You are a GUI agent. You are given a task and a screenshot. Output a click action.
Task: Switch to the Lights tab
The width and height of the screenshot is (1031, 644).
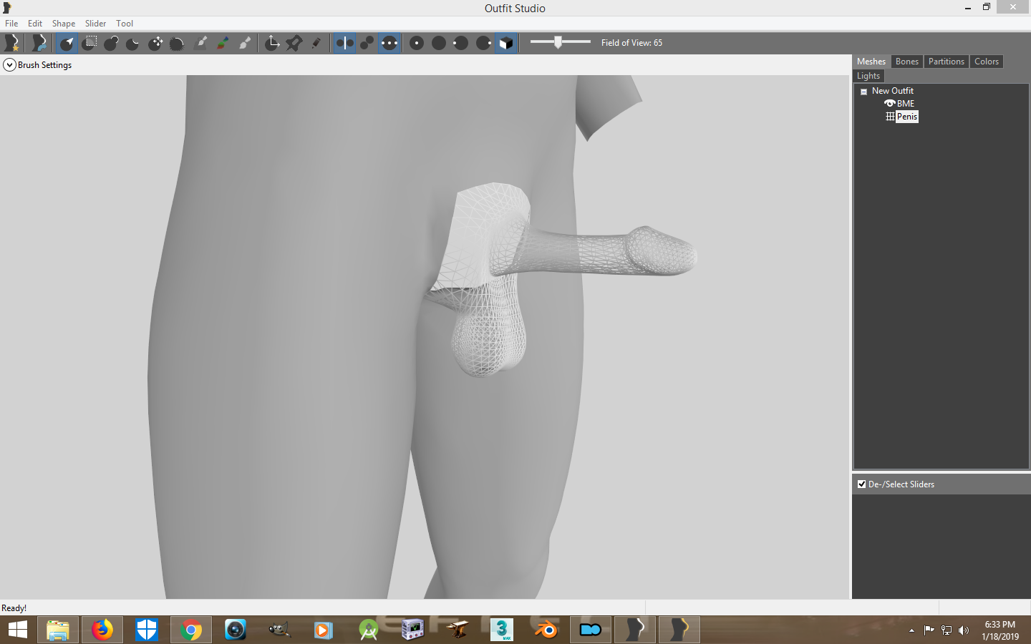[x=868, y=76]
